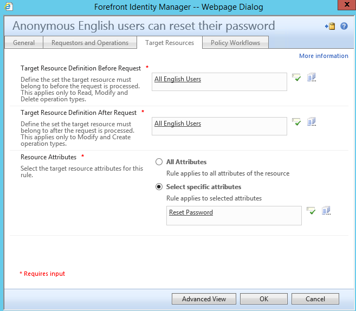Click 'Rule applies to selected attributes' text

click(214, 198)
